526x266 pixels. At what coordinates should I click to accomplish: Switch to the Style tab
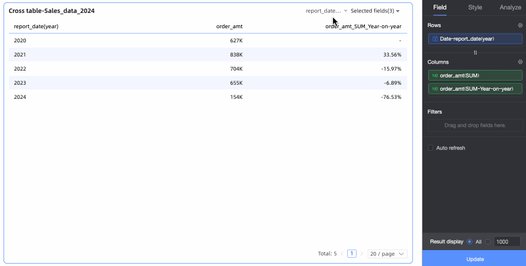point(475,8)
